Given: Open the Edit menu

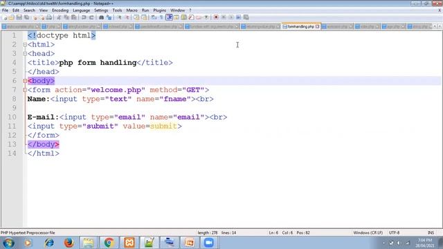Looking at the screenshot, I should click(x=16, y=10).
